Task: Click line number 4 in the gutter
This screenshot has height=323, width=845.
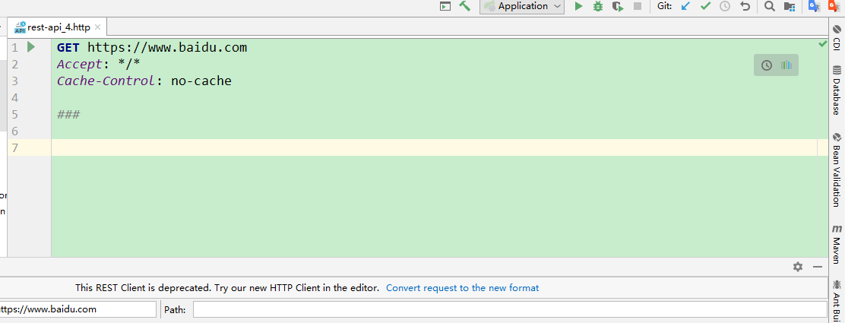Action: click(x=14, y=97)
